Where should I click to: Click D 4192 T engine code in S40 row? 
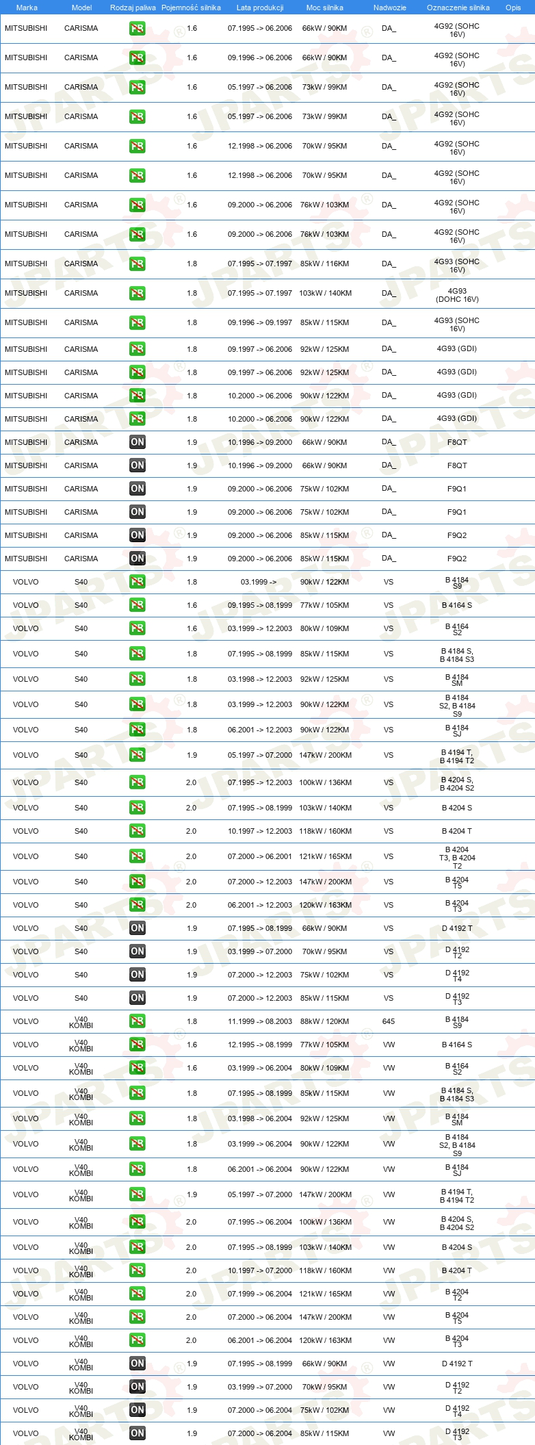[x=457, y=928]
